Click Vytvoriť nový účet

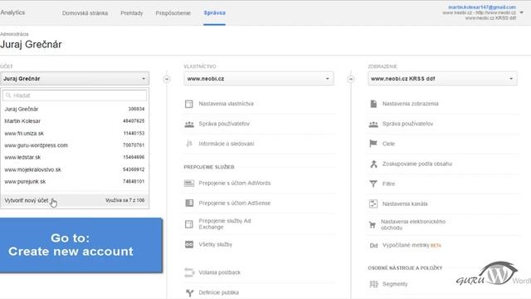coord(27,200)
